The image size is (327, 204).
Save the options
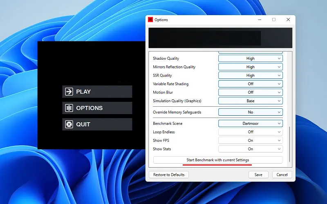click(258, 175)
